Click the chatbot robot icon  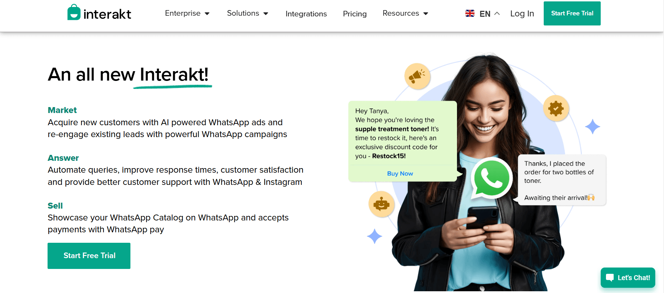pos(381,204)
